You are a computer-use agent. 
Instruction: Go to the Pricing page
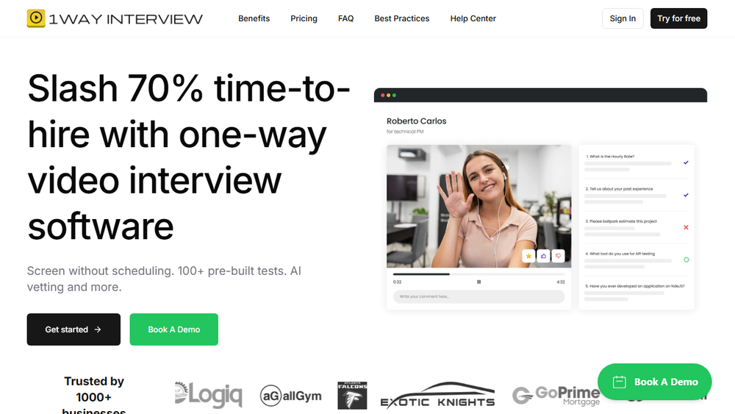(x=304, y=18)
